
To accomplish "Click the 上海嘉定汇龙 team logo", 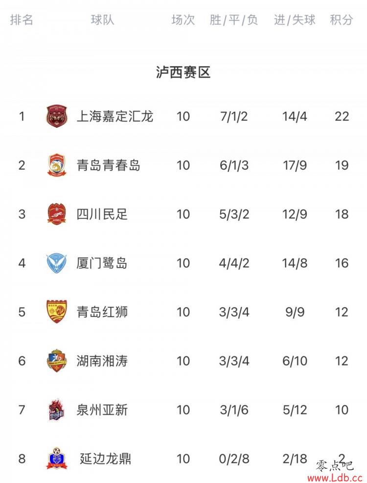I will coord(57,116).
